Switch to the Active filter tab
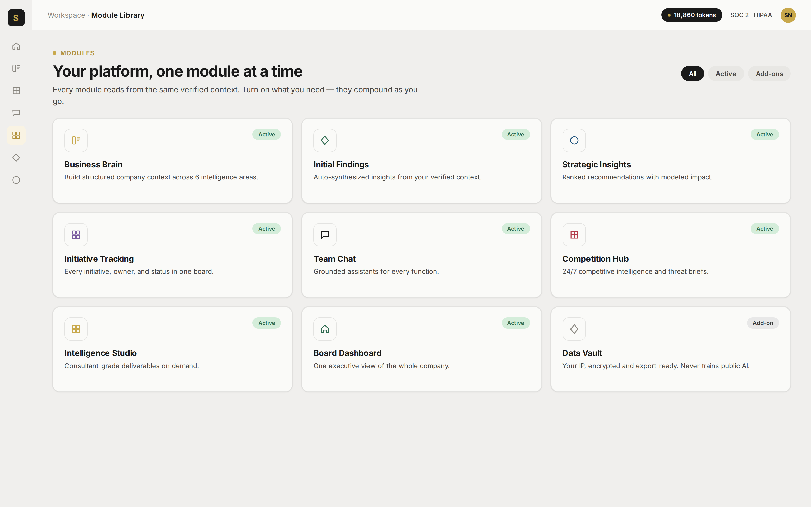Viewport: 811px width, 507px height. [x=726, y=74]
